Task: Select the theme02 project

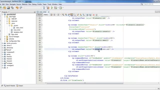Action: pyautogui.click(x=9, y=59)
